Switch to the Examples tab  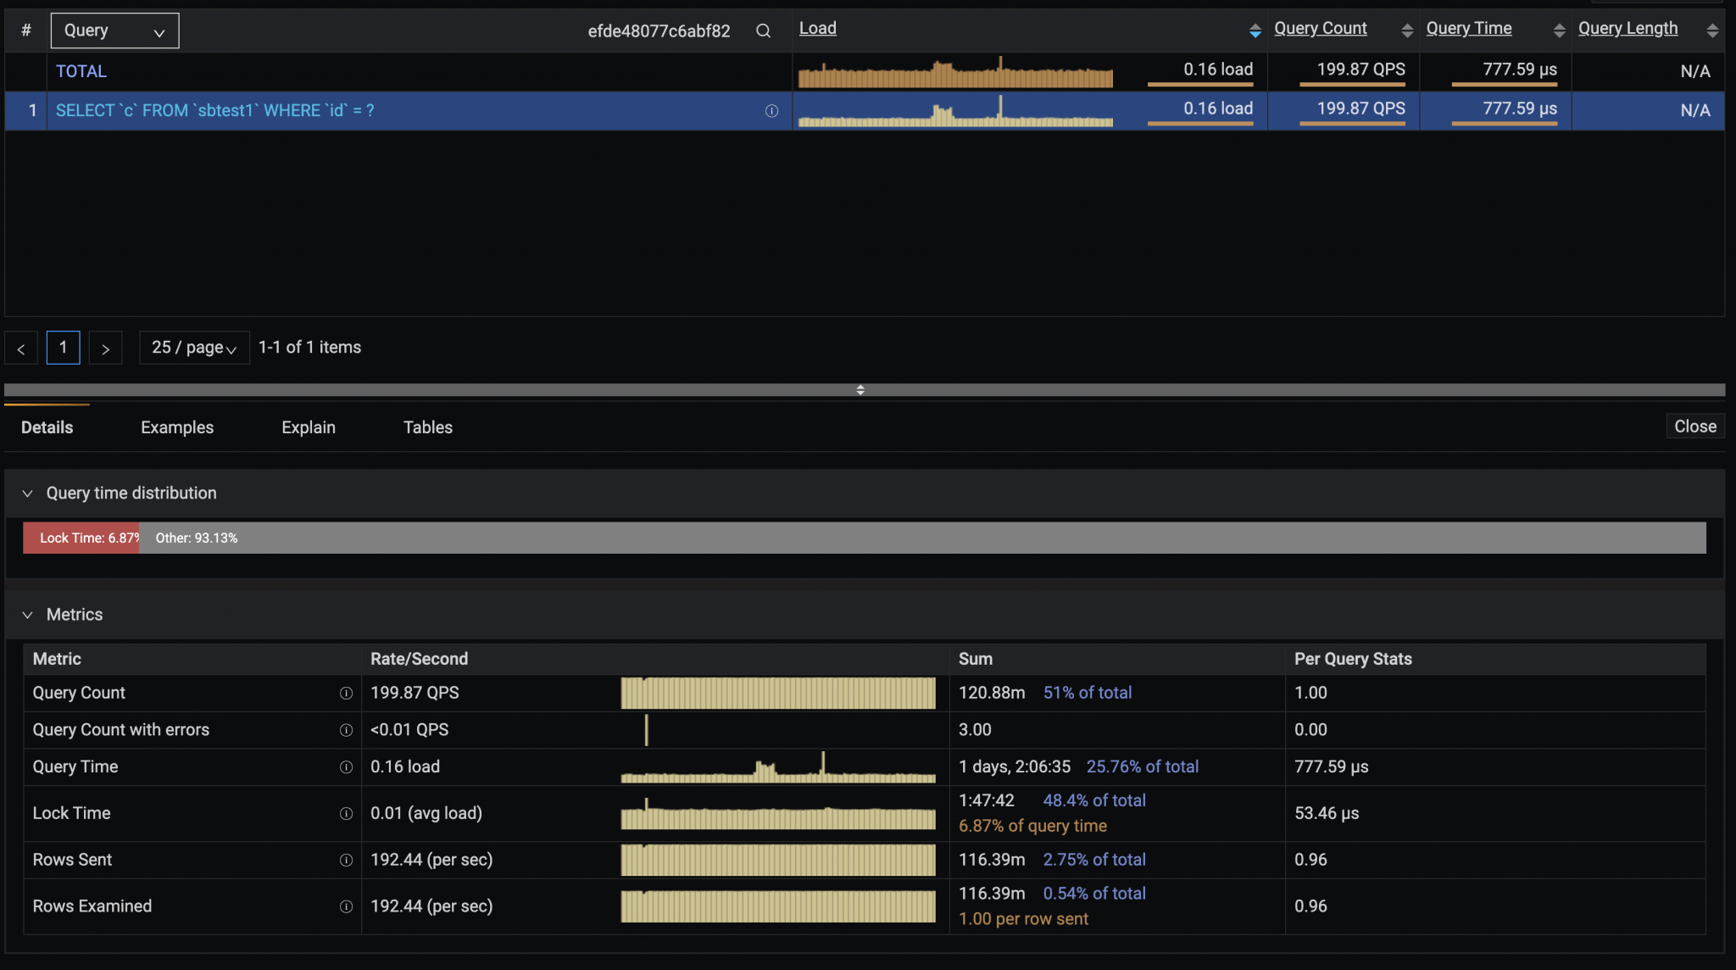click(176, 426)
